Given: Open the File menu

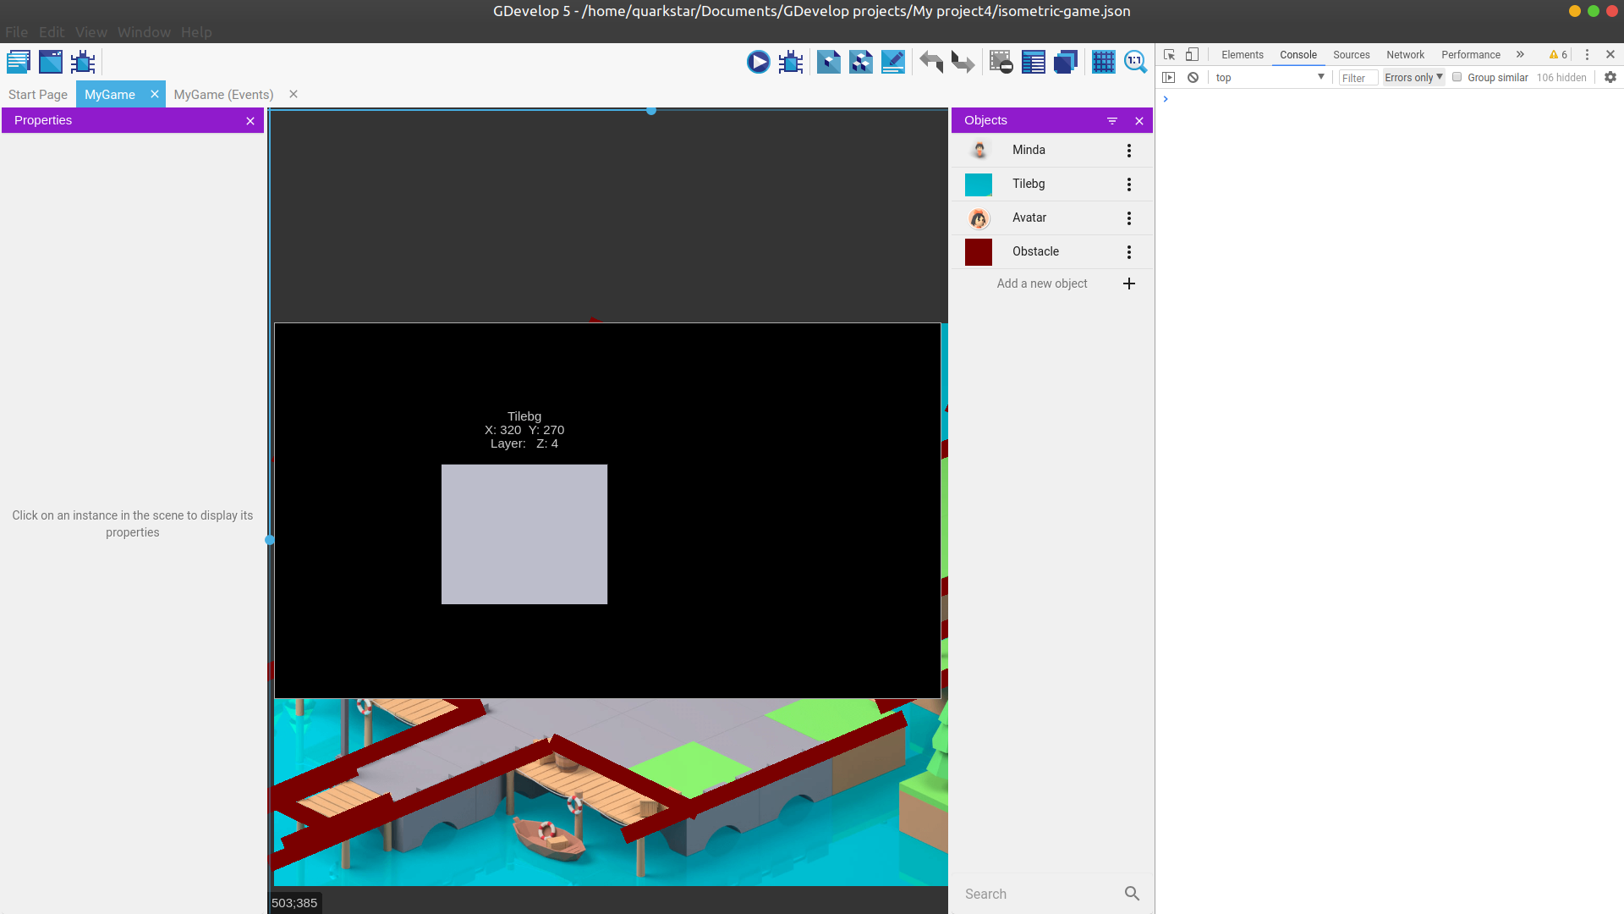Looking at the screenshot, I should click(16, 32).
